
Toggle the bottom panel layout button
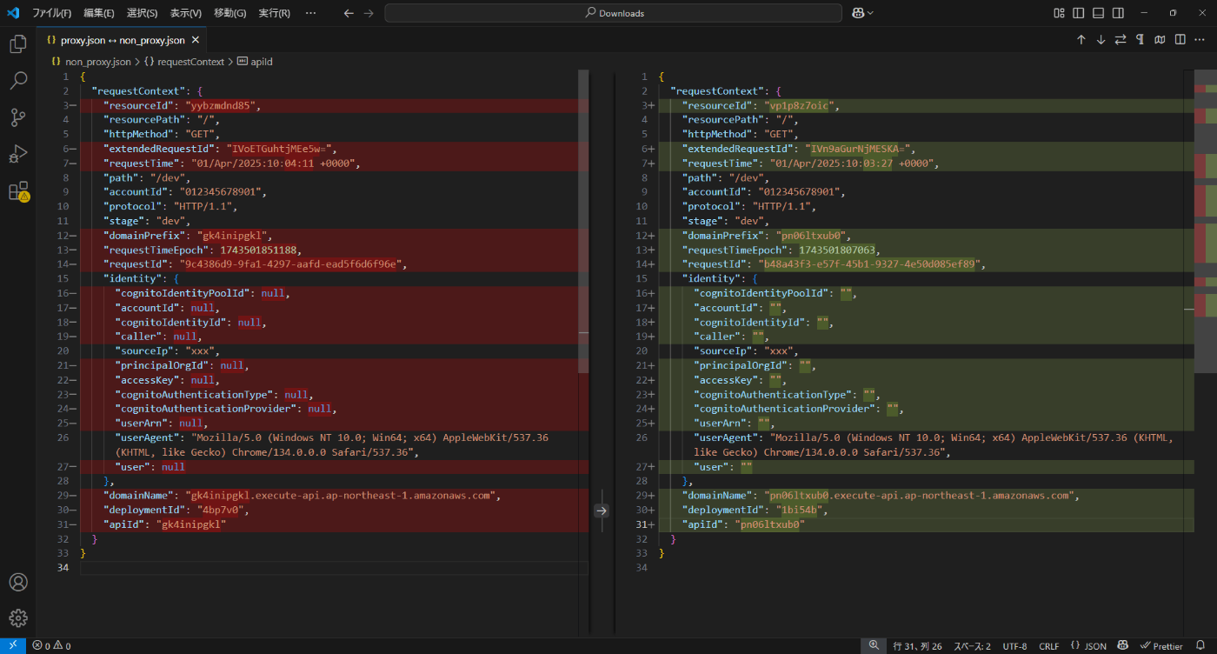[1099, 13]
